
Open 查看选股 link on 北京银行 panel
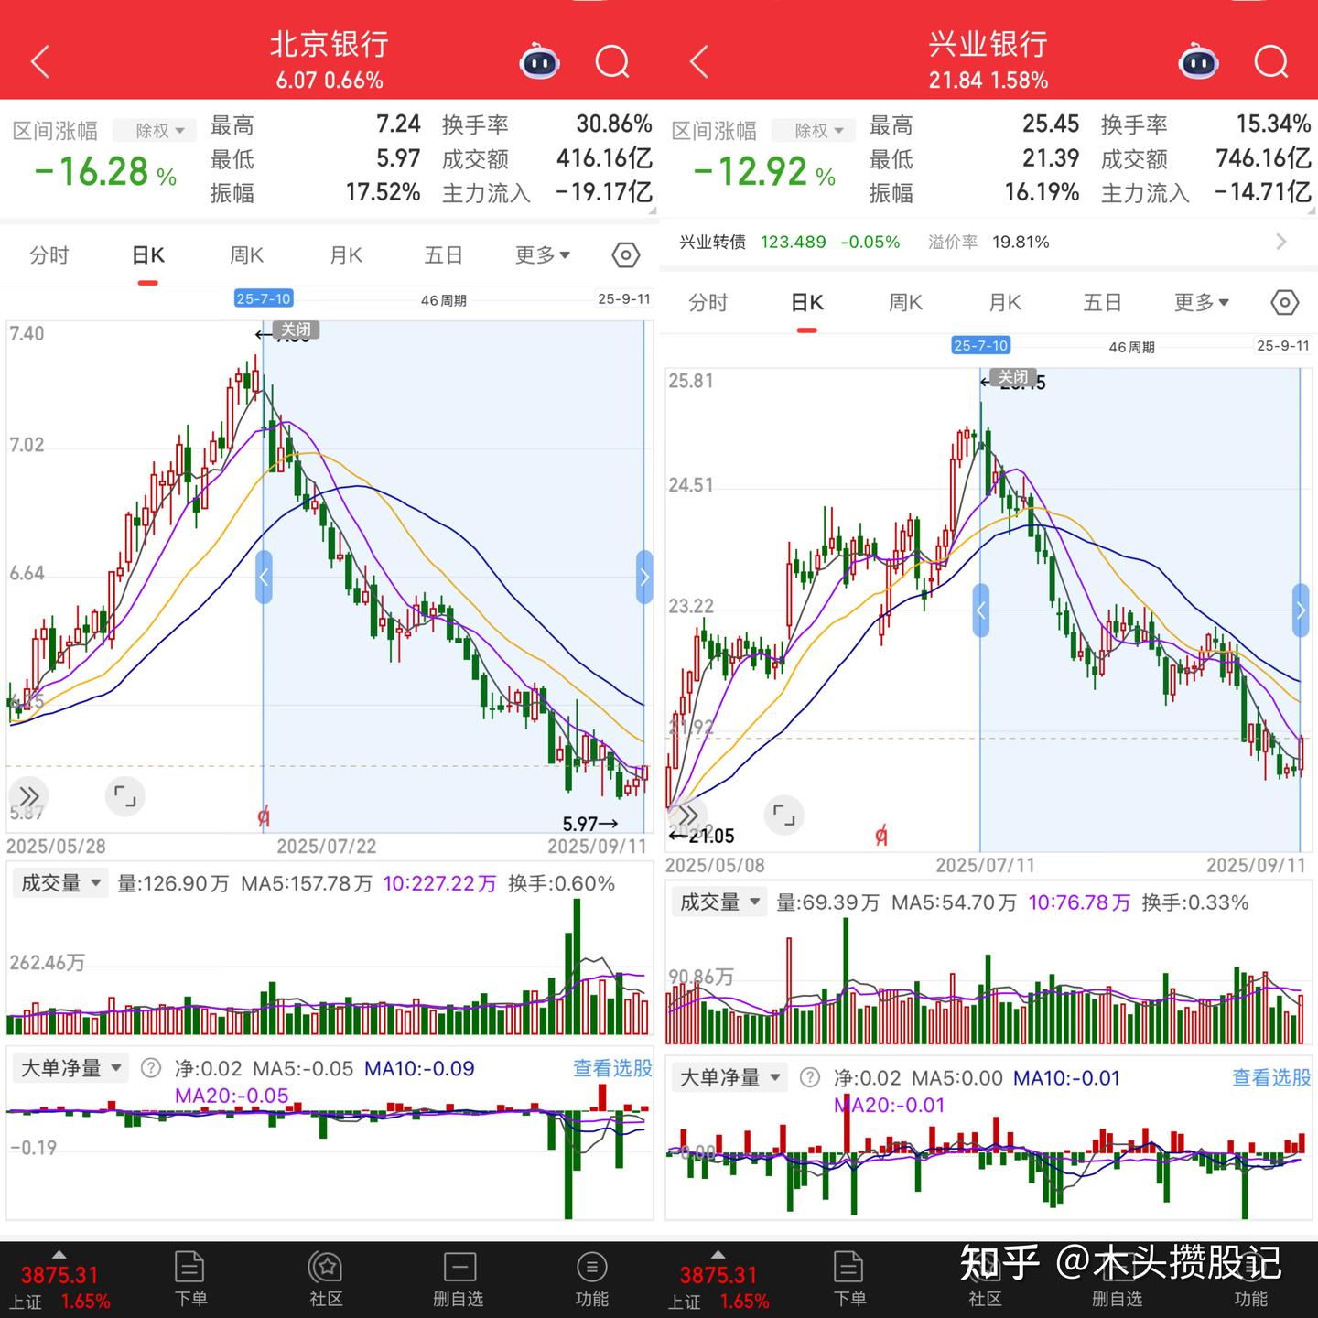612,1068
